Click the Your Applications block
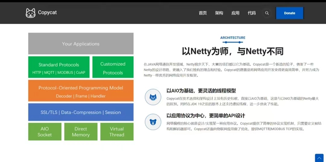 pos(81,44)
